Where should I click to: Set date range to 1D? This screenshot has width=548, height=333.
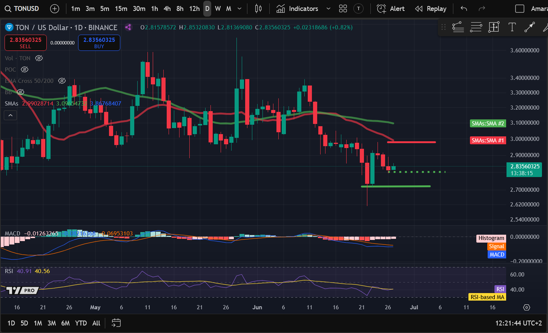click(x=11, y=323)
